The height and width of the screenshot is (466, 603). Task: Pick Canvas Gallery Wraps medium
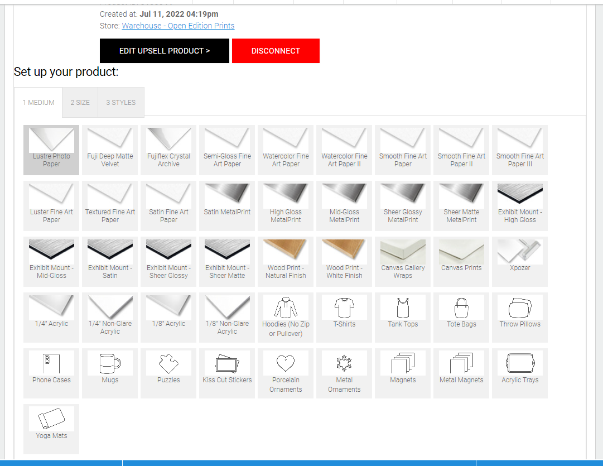click(x=403, y=262)
